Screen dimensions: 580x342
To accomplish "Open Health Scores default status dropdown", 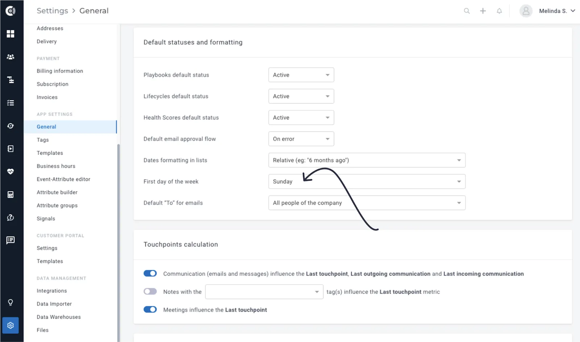I will click(301, 118).
